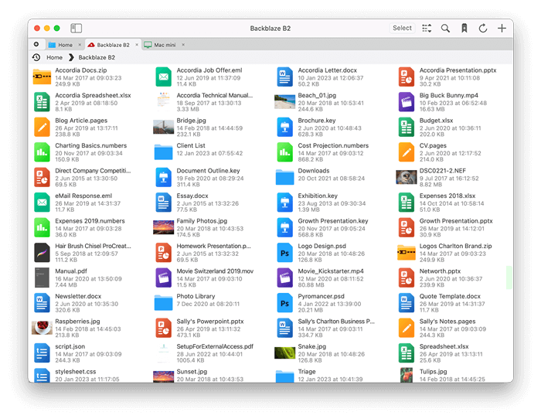This screenshot has height=419, width=541.
Task: Select the Beach_01.jpg thumbnail
Action: [284, 102]
